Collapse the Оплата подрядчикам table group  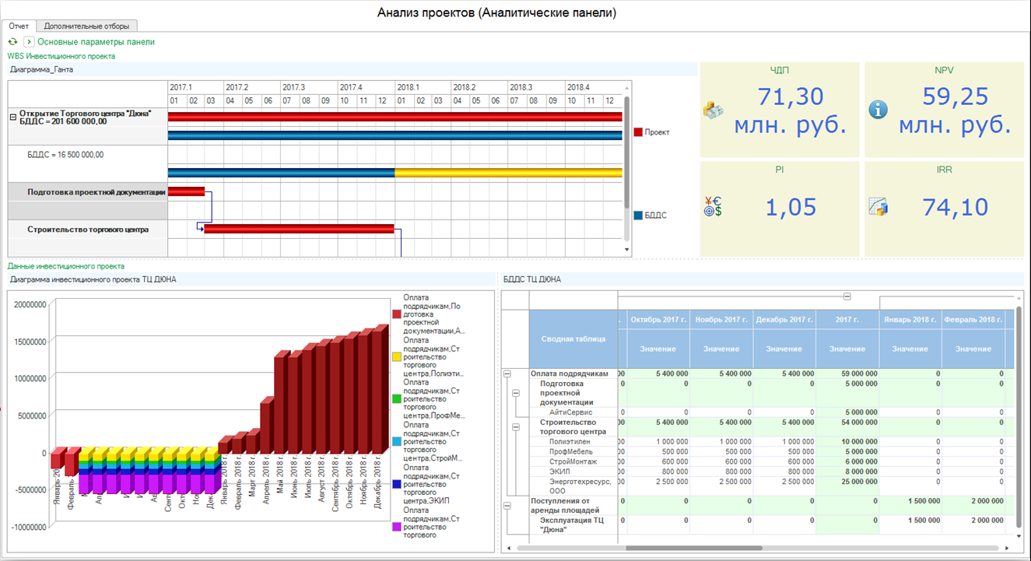point(508,373)
